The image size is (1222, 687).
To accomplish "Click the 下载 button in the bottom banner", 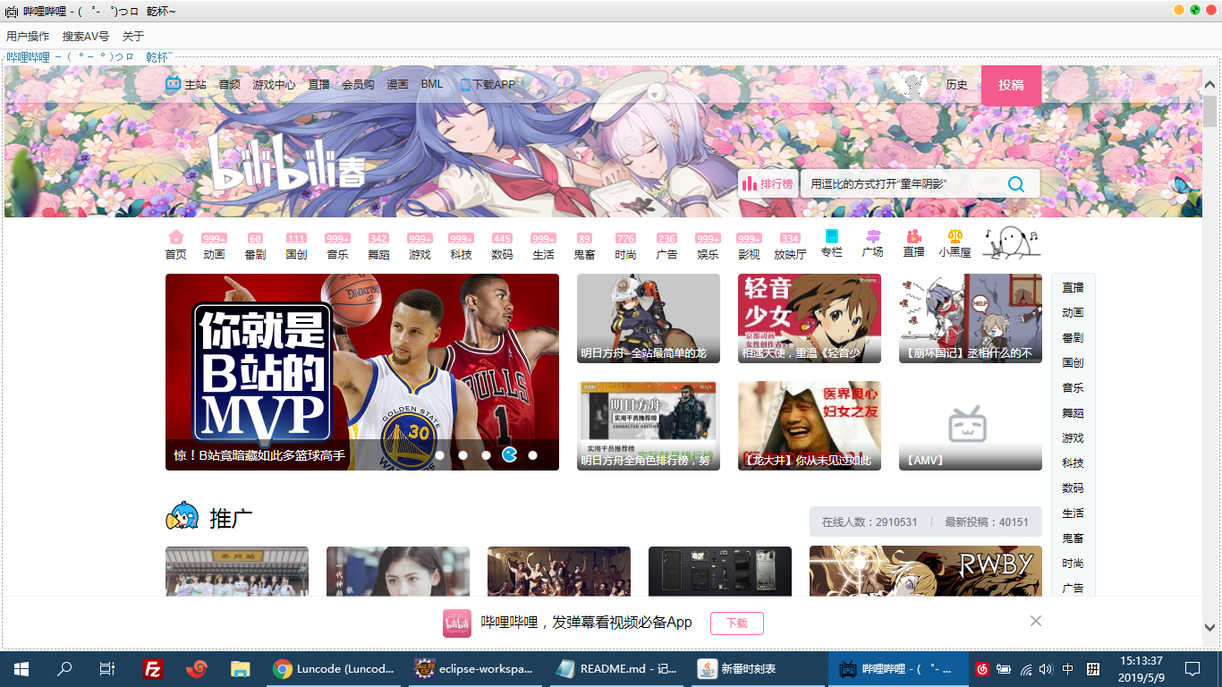I will tap(737, 623).
